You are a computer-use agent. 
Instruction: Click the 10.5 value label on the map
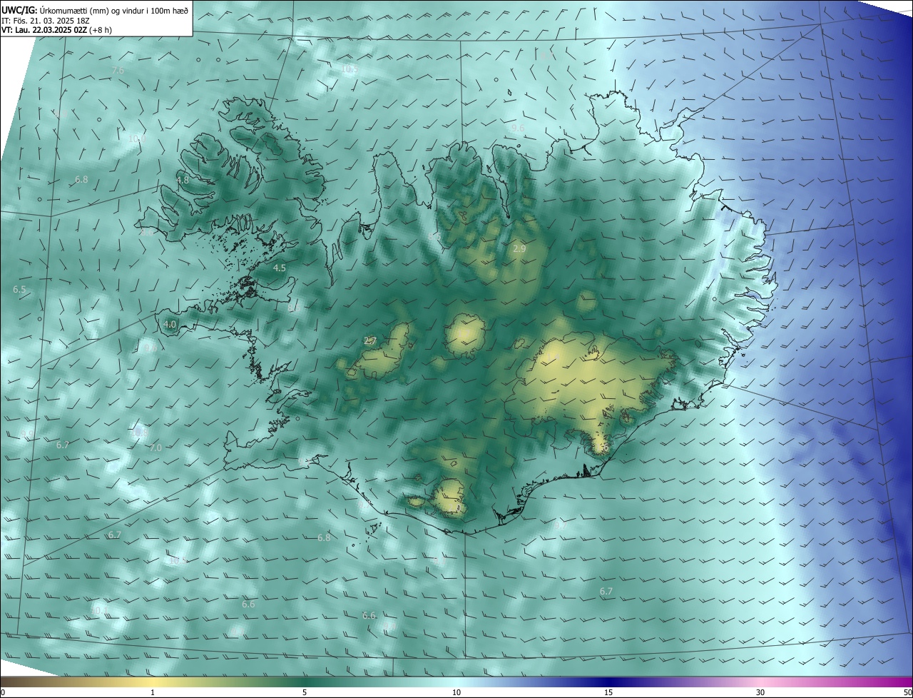coord(350,69)
